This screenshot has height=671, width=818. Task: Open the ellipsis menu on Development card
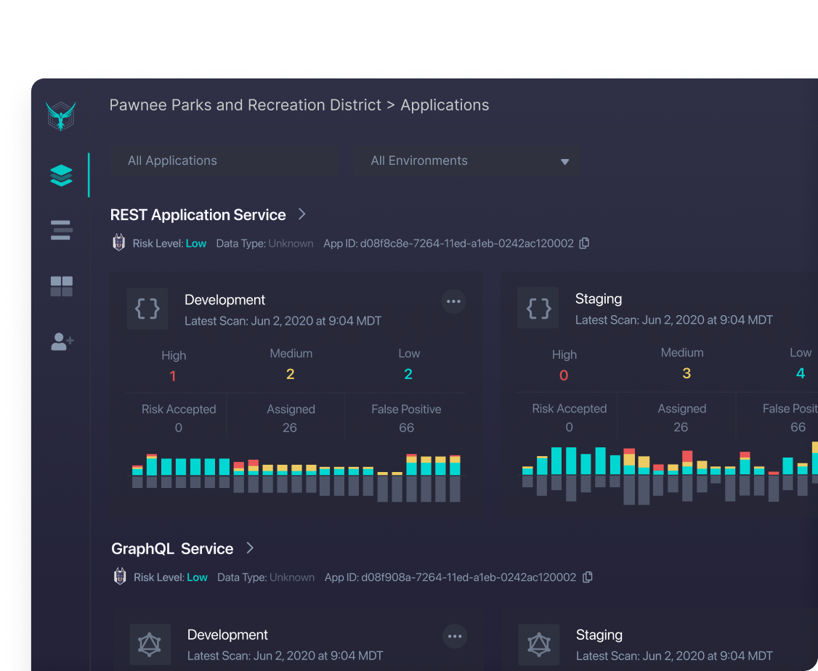pyautogui.click(x=453, y=301)
